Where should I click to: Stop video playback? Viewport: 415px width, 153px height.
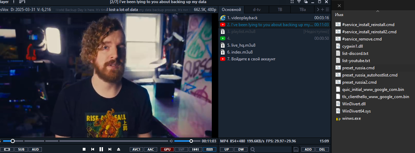pyautogui.click(x=84, y=149)
